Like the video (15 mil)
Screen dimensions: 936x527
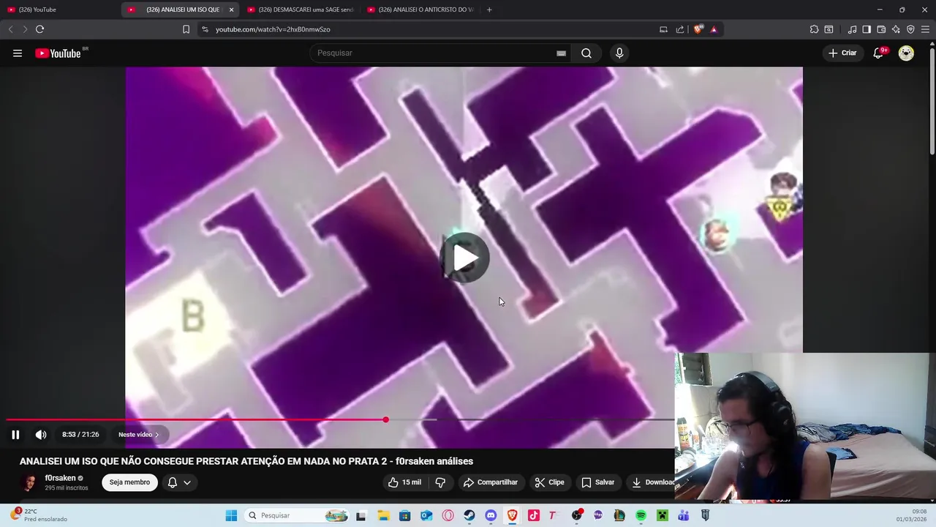coord(404,482)
